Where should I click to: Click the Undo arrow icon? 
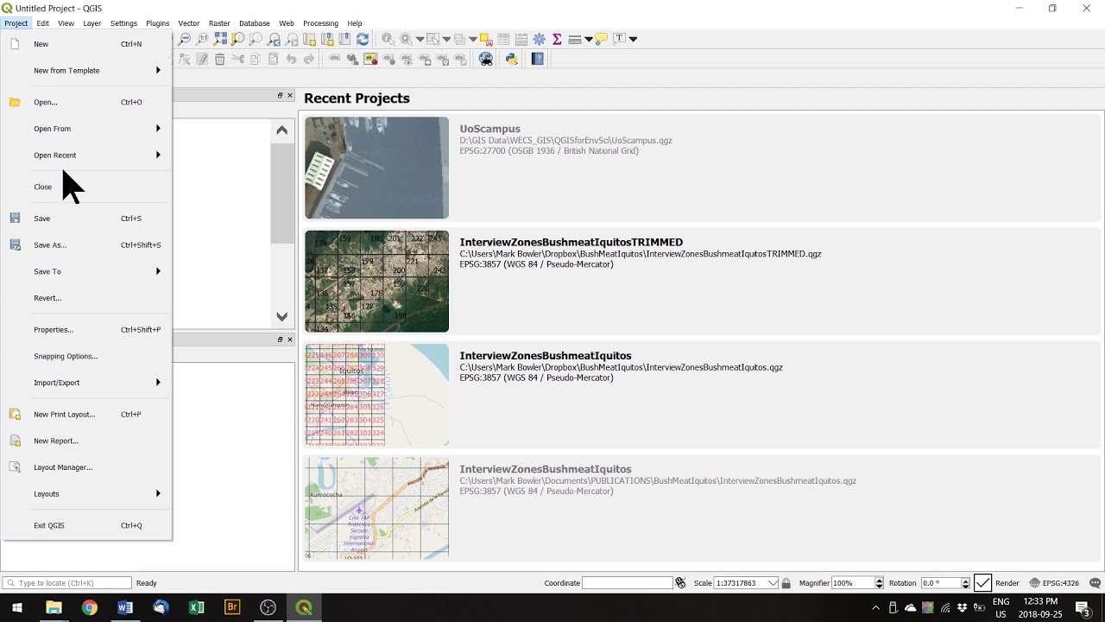[x=291, y=59]
